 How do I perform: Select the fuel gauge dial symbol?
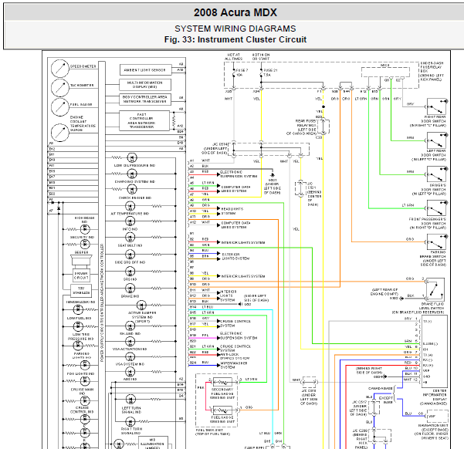(59, 107)
